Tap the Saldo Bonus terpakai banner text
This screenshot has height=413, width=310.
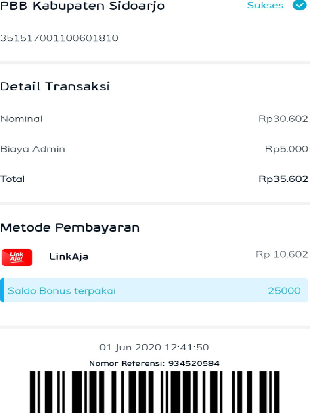click(62, 291)
